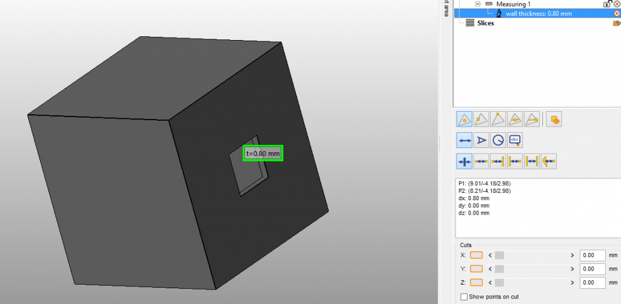Delete the wall thickness measurement entry
The width and height of the screenshot is (621, 304).
pyautogui.click(x=617, y=13)
